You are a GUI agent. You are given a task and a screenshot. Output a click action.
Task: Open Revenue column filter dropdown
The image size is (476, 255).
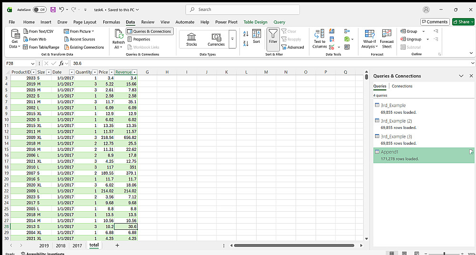pos(135,72)
